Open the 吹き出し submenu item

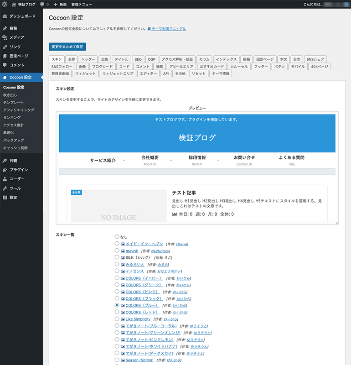[x=10, y=95]
